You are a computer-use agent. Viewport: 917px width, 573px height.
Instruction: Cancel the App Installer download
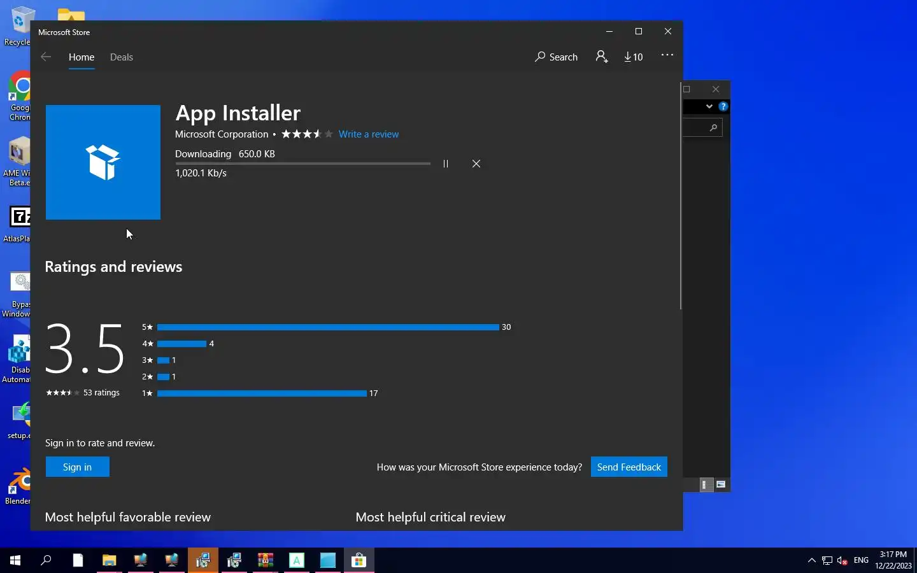pyautogui.click(x=476, y=164)
